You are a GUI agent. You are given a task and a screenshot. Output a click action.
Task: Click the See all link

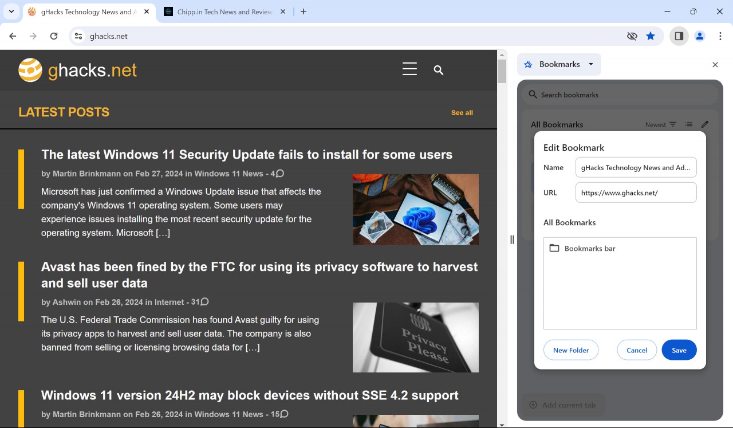coord(462,113)
